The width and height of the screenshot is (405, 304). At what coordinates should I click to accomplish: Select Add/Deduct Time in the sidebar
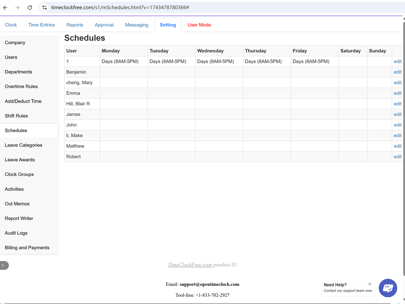[x=29, y=101]
